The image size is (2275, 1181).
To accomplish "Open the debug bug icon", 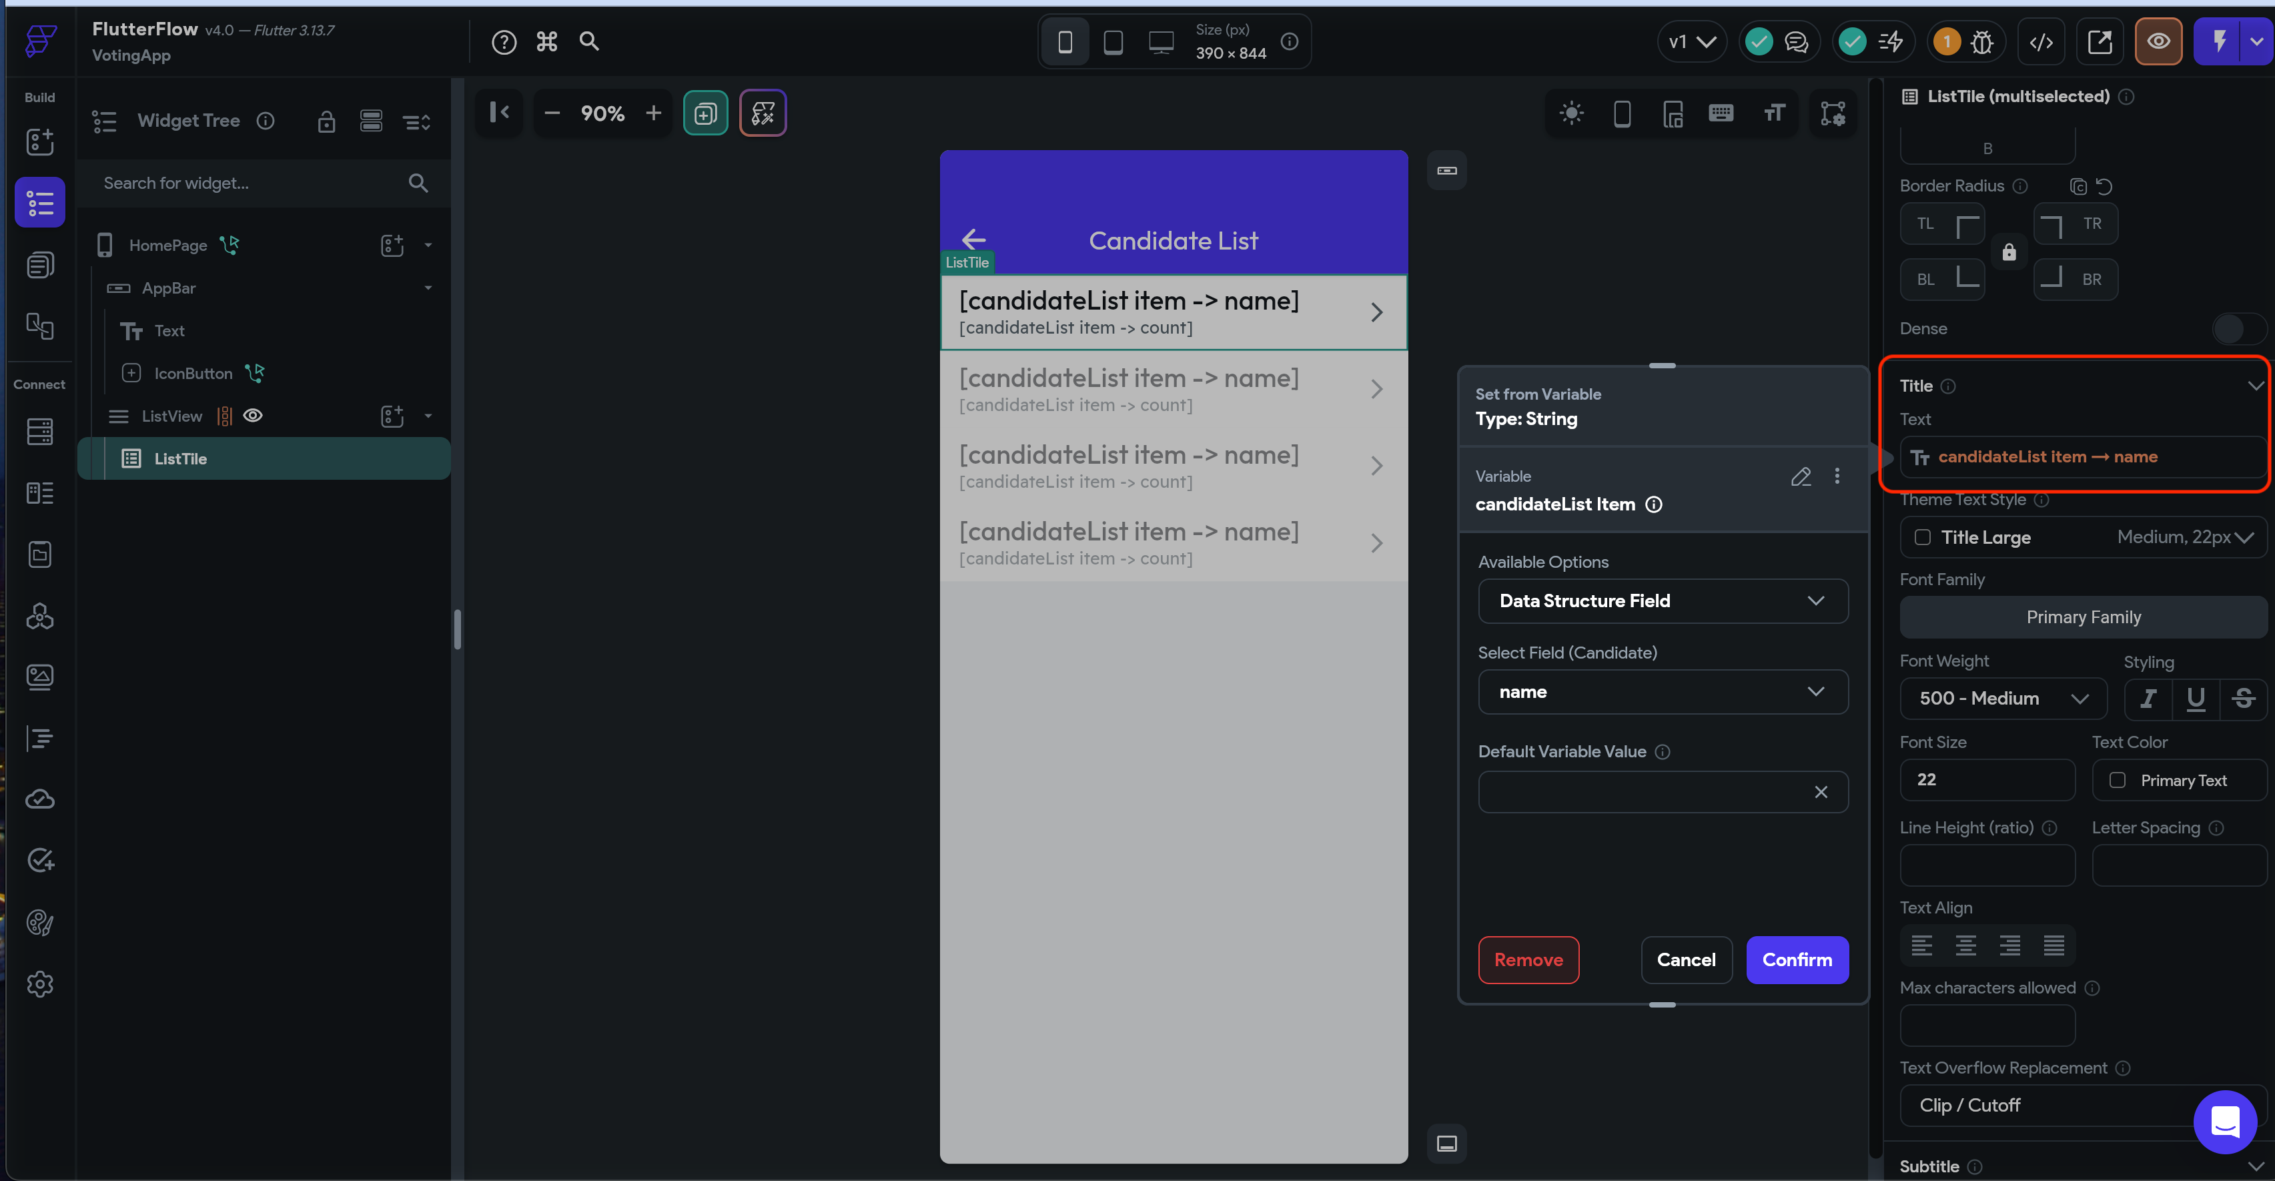I will coord(1982,41).
